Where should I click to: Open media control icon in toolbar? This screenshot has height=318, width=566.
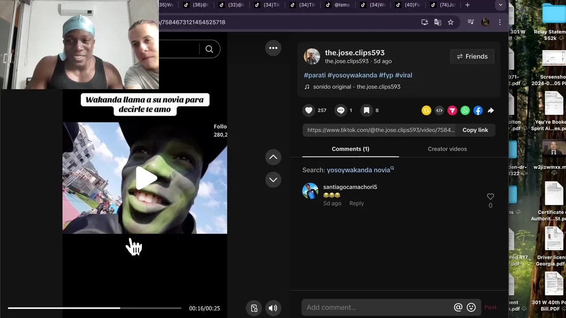point(471,22)
